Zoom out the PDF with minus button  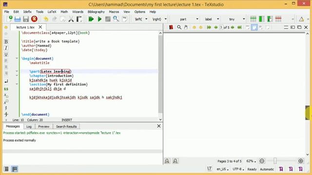coord(262,161)
